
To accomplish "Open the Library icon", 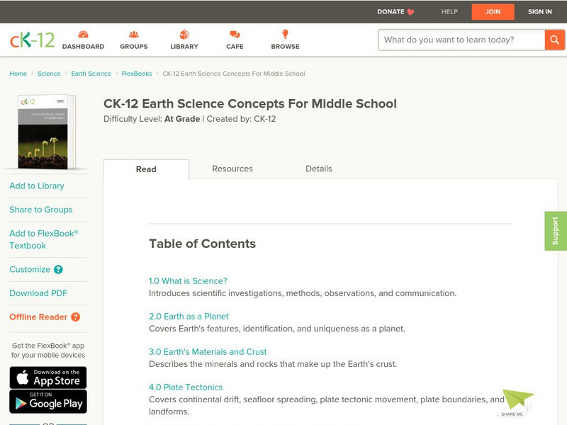I will point(184,35).
